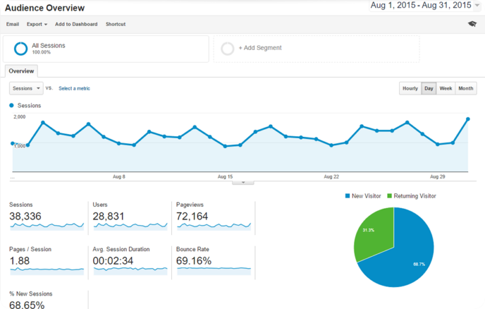
Task: Click the Add Segment circle icon
Action: point(227,49)
